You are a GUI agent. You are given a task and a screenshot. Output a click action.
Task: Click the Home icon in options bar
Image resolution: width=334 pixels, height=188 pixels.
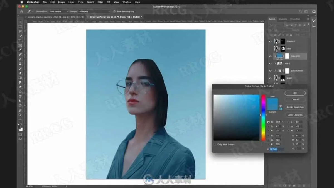21,11
